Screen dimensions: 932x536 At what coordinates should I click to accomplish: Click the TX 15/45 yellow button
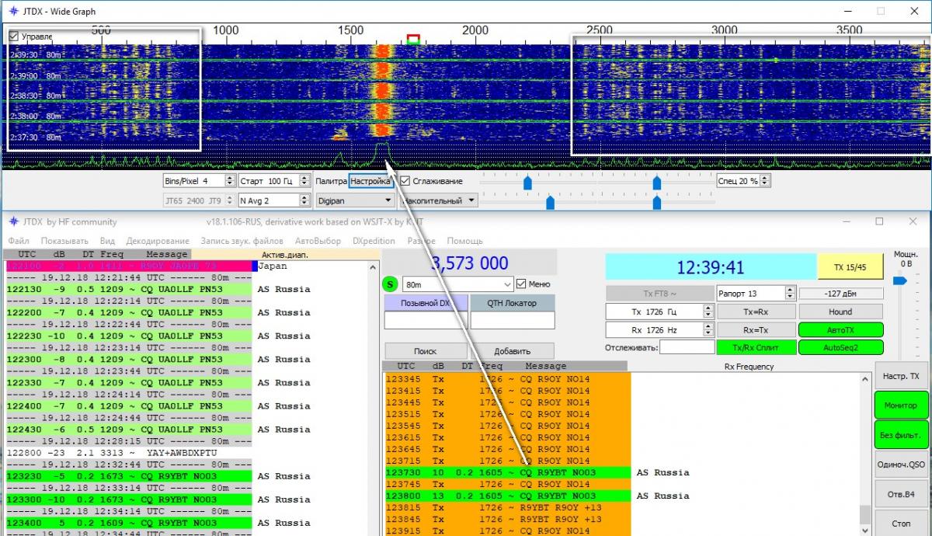(850, 267)
